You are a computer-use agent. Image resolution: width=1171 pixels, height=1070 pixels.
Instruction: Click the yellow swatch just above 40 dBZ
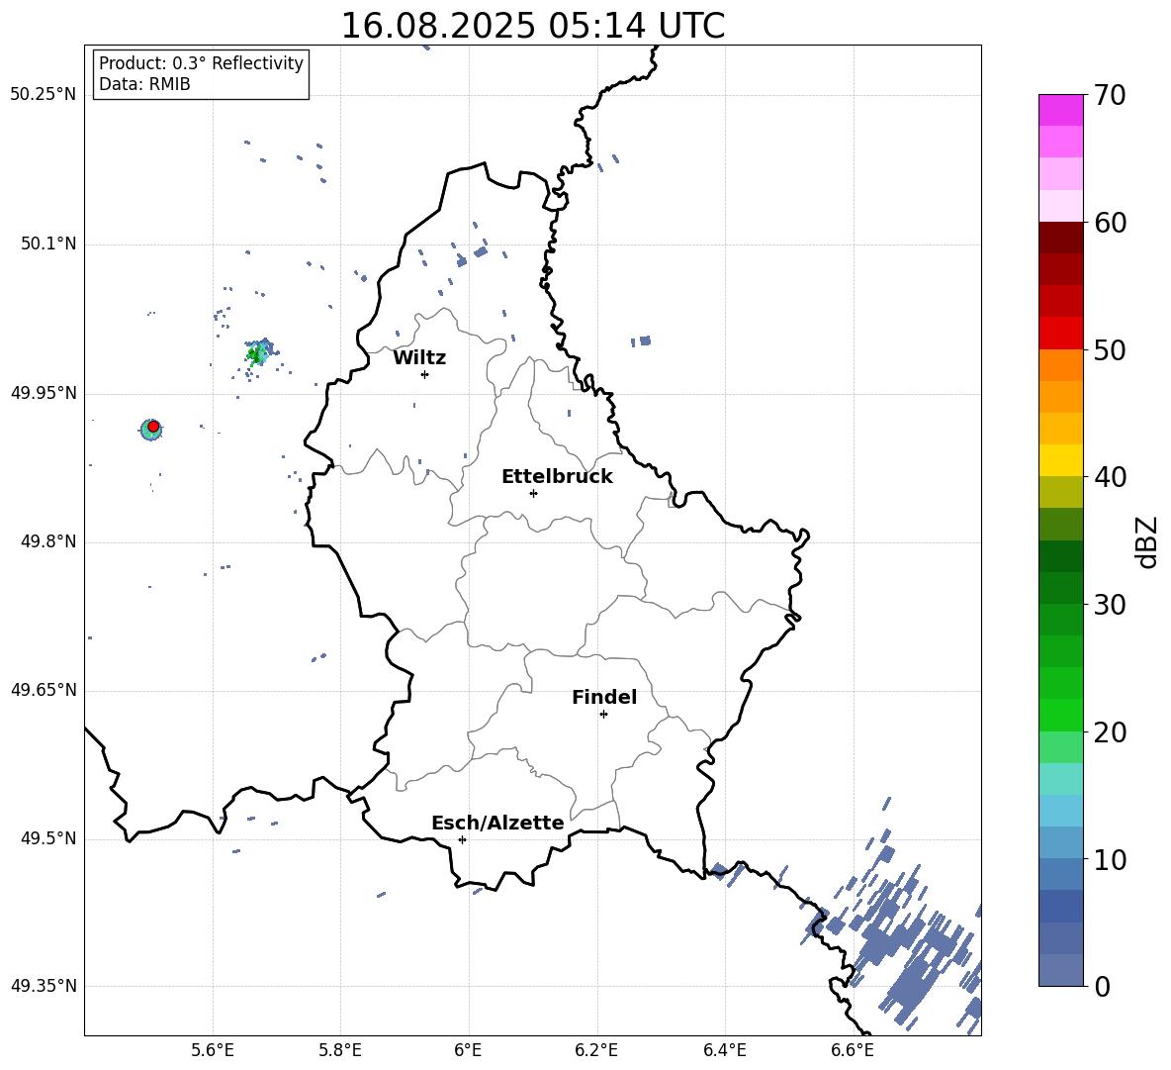tap(1060, 460)
